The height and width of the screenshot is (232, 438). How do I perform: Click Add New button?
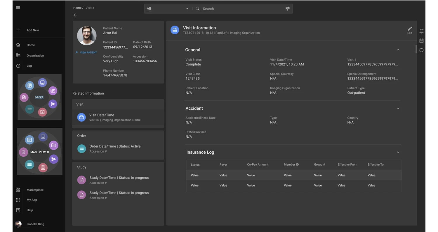tap(32, 30)
